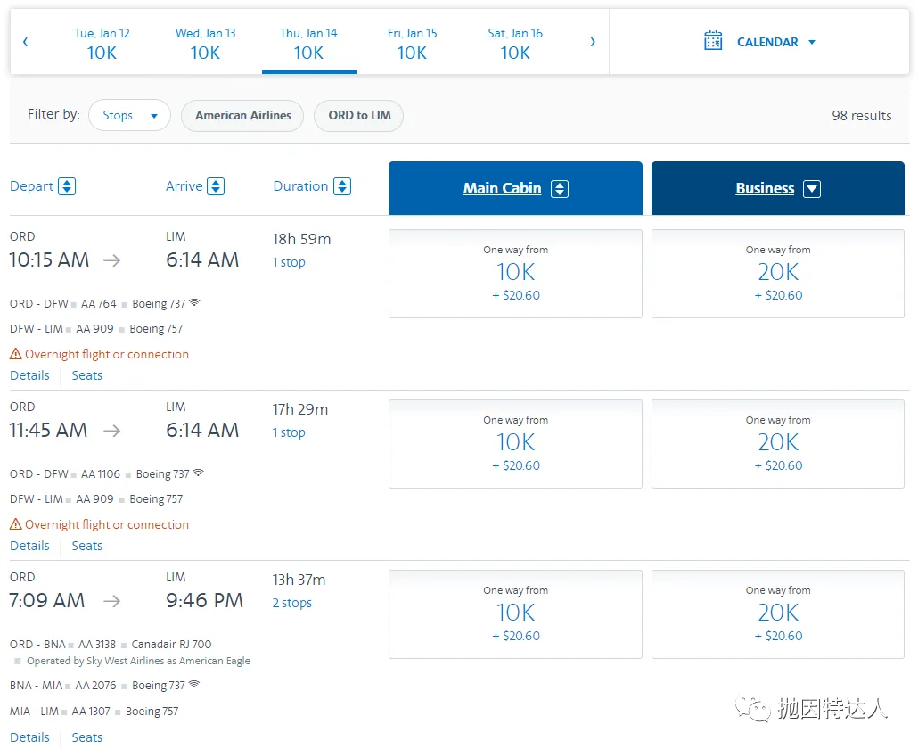Click Main Cabin sort icon
Screen dimensions: 918x749
click(560, 189)
